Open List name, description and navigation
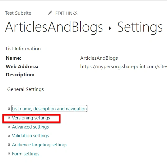167x166 pixels. [49, 109]
